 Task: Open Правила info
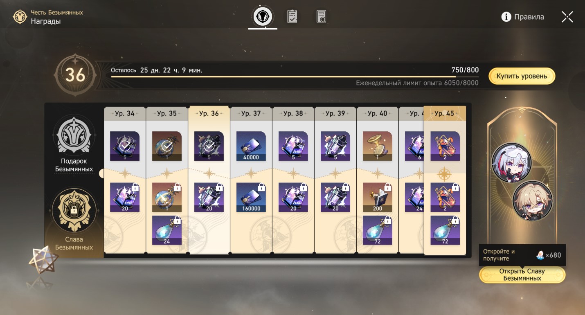(523, 17)
